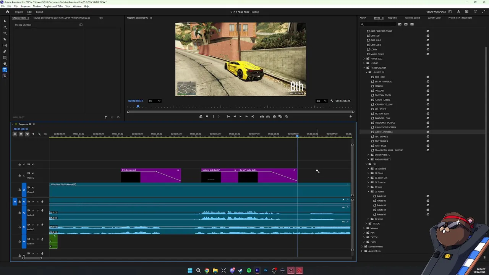
Task: Filter Effects by Accelerated Effects icon
Action: pyautogui.click(x=400, y=24)
